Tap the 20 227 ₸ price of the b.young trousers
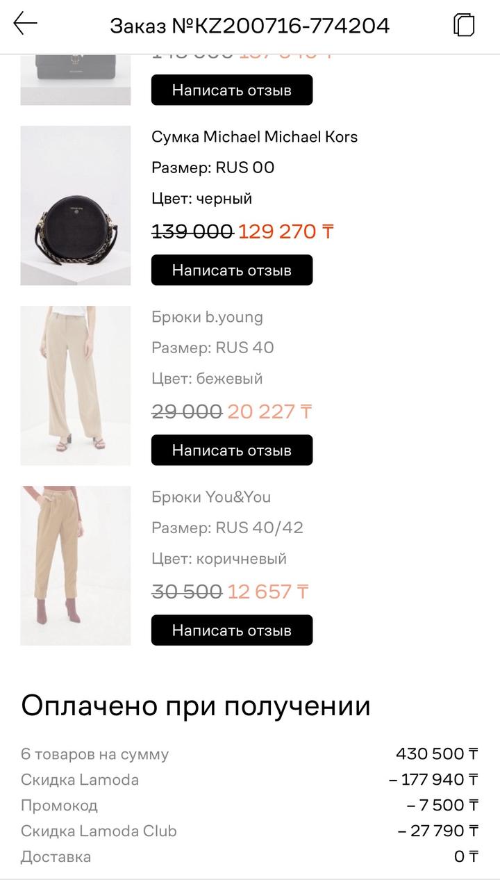This screenshot has width=500, height=880. pos(269,412)
